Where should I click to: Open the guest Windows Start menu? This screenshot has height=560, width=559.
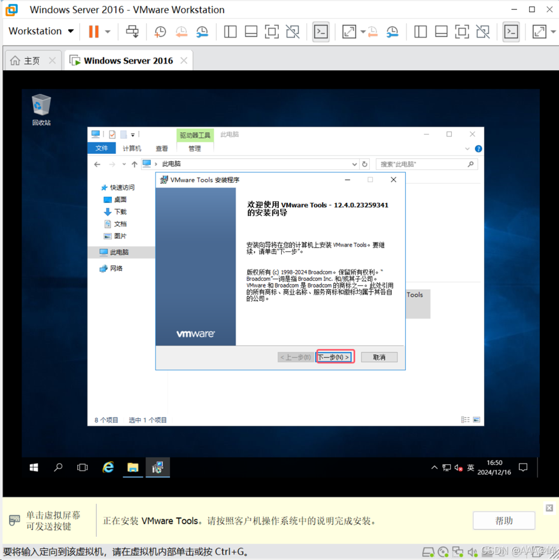click(x=34, y=468)
